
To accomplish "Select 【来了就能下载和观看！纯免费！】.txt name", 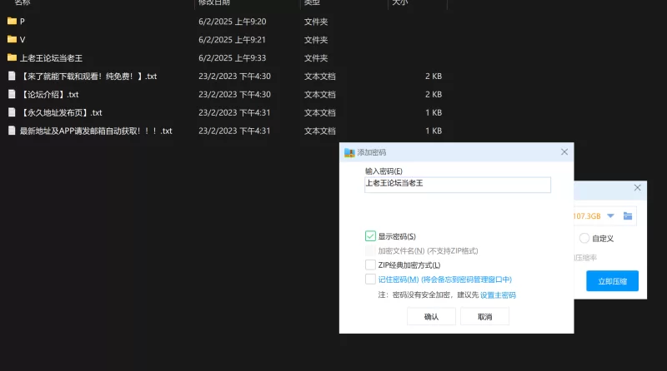I will 88,76.
